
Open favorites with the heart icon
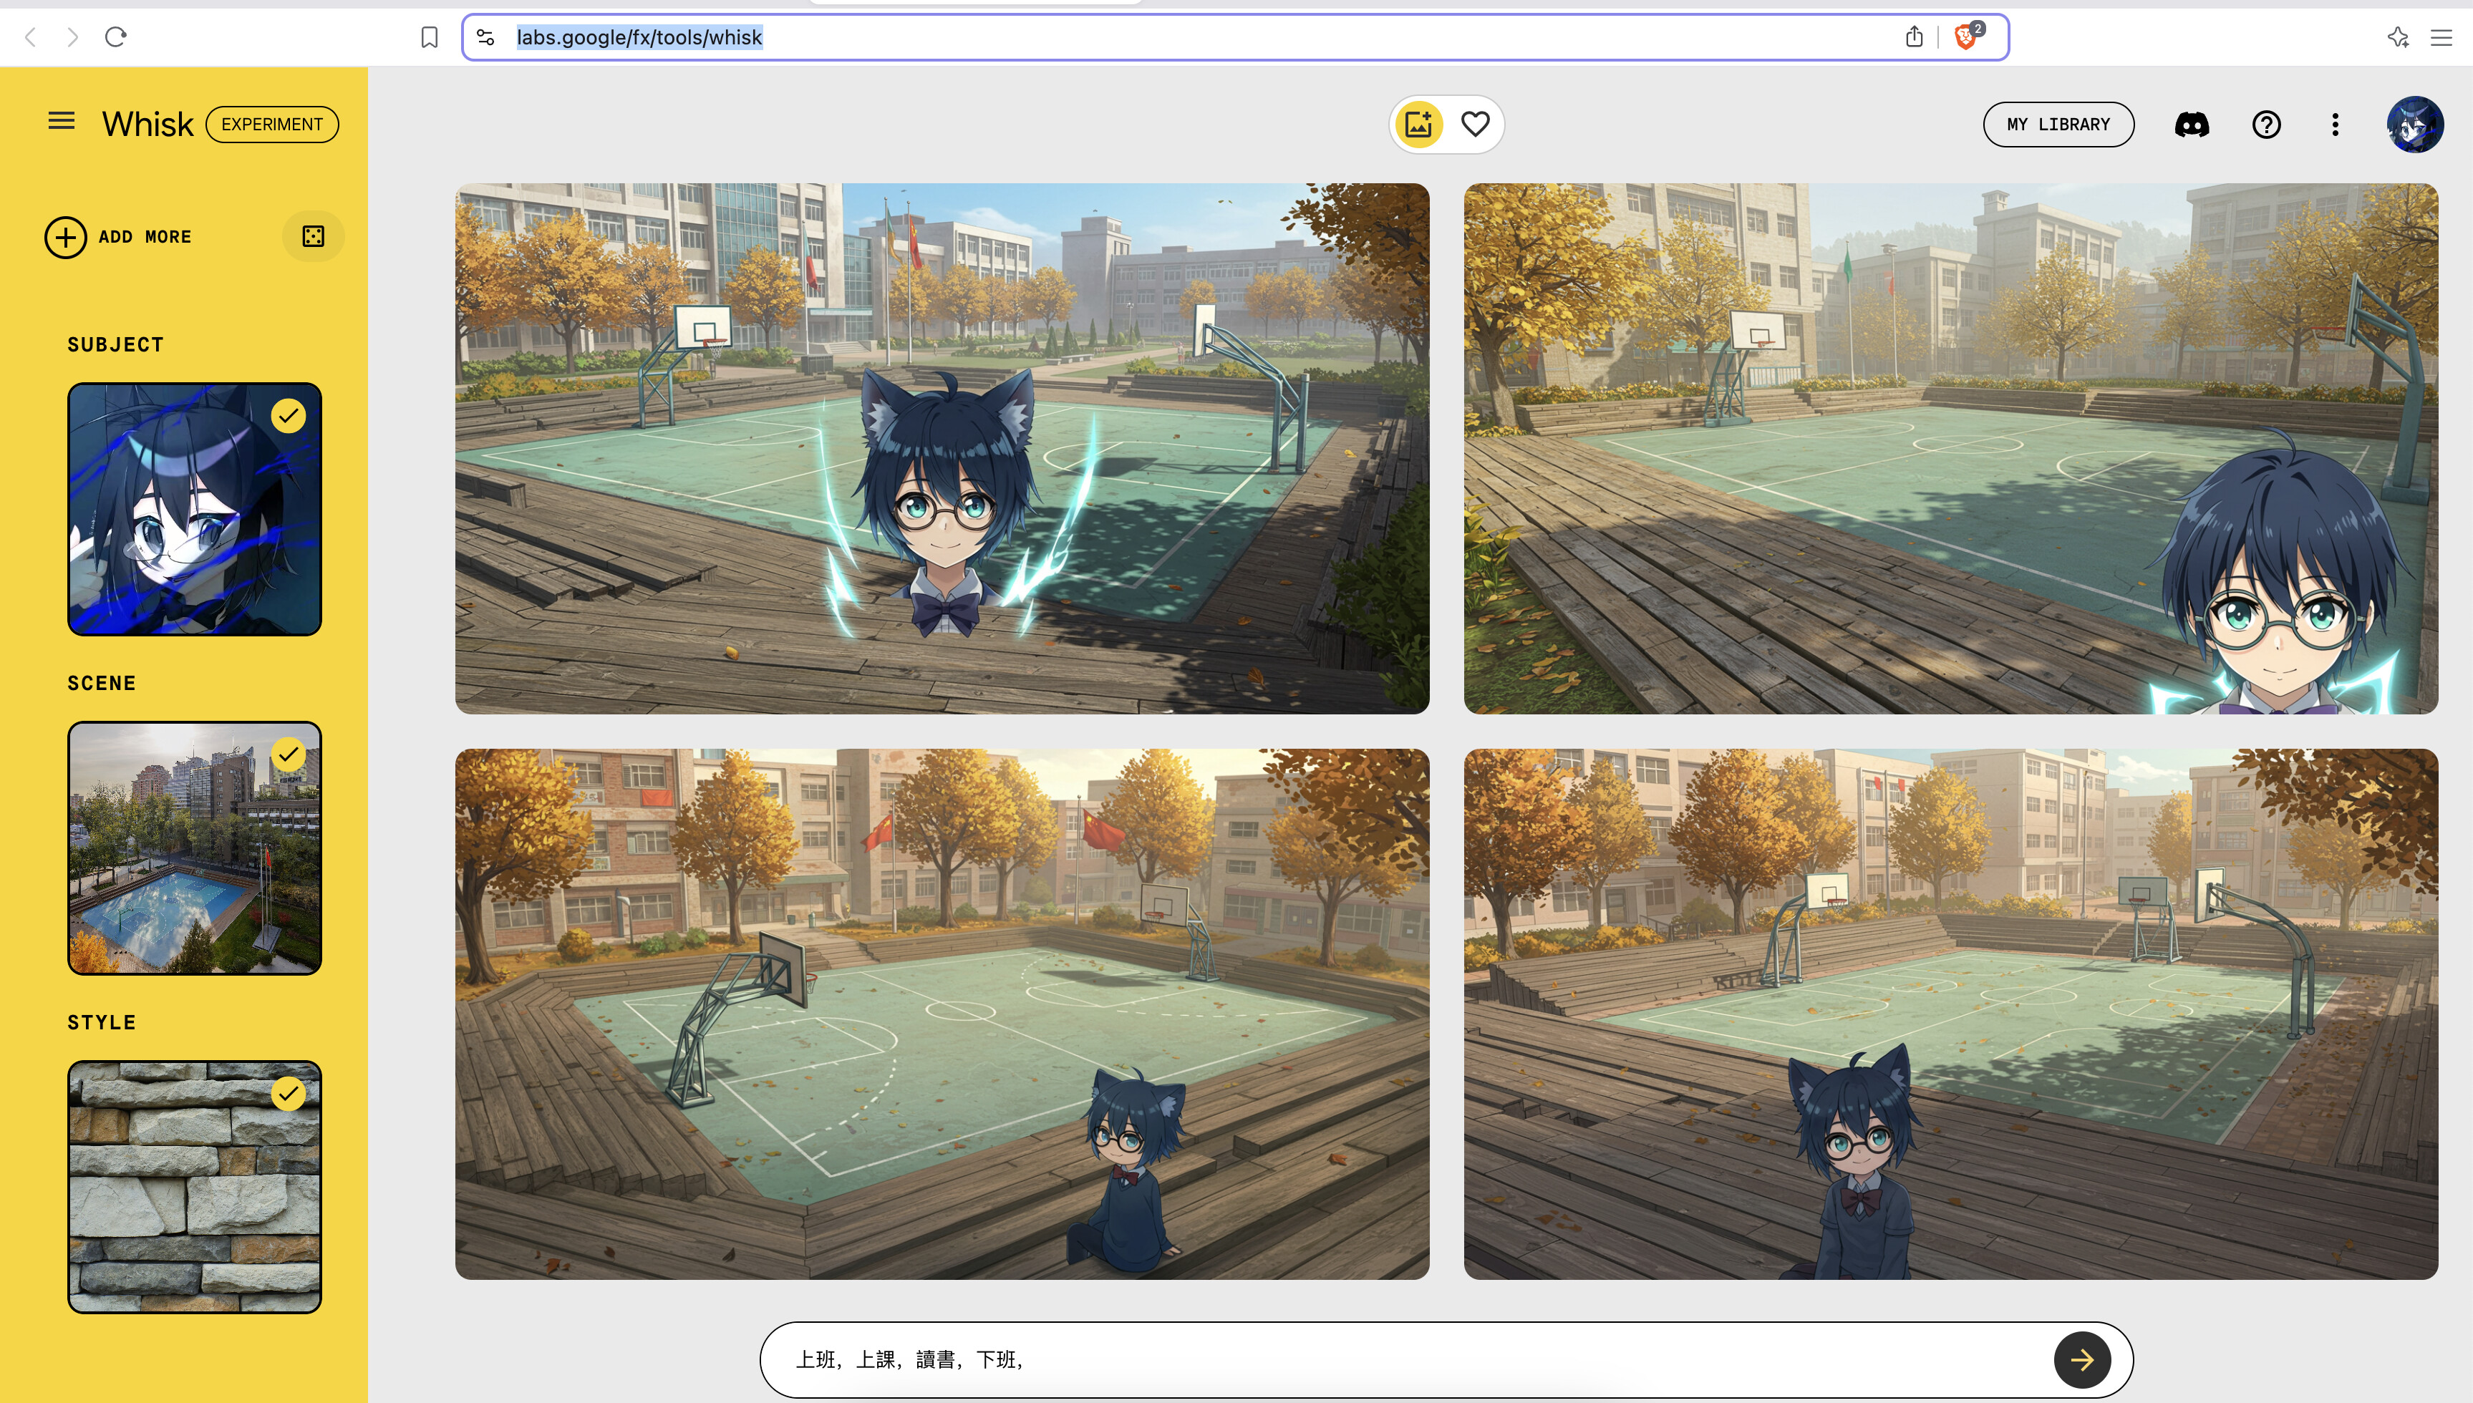coord(1474,123)
